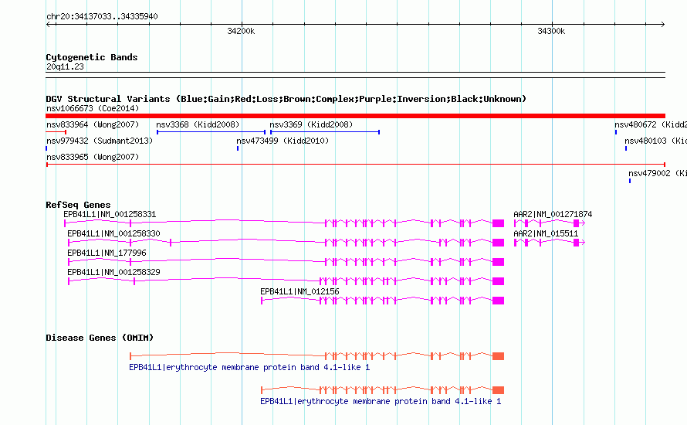Click the DGV Structural Variants track title
Screen dimensions: 687x425
tap(286, 99)
